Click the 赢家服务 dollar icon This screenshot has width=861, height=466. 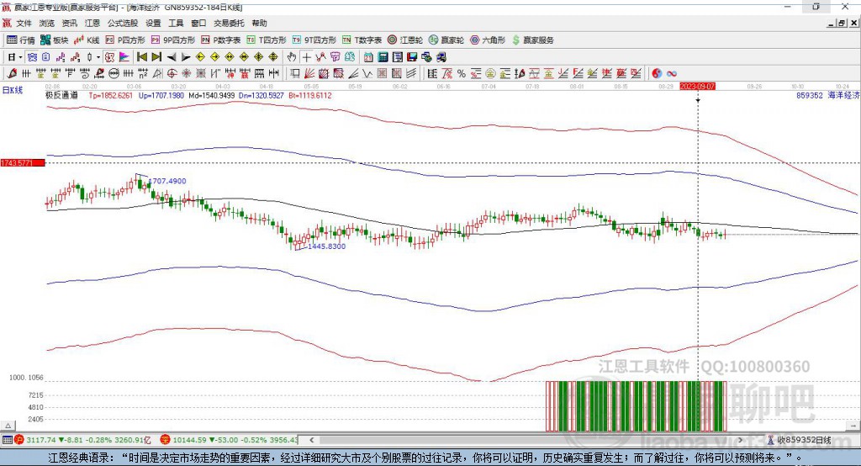[x=533, y=40]
